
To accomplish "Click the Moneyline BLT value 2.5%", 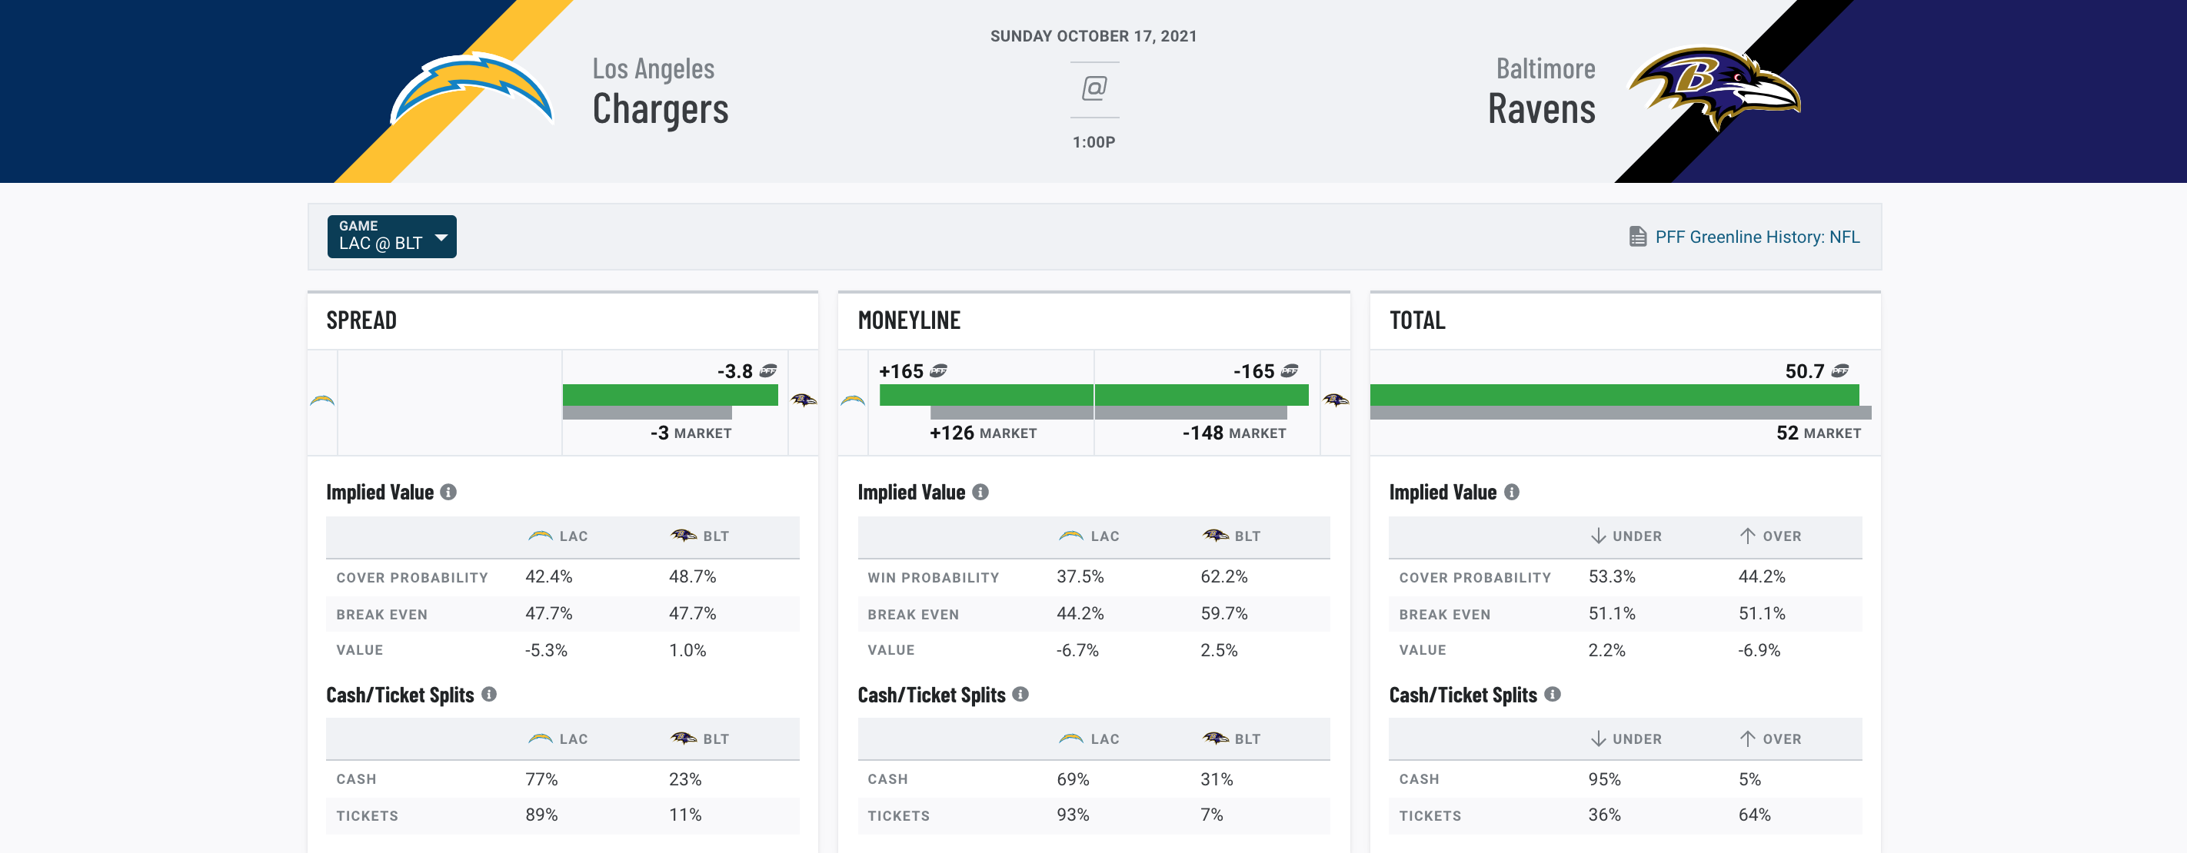I will [x=1218, y=650].
